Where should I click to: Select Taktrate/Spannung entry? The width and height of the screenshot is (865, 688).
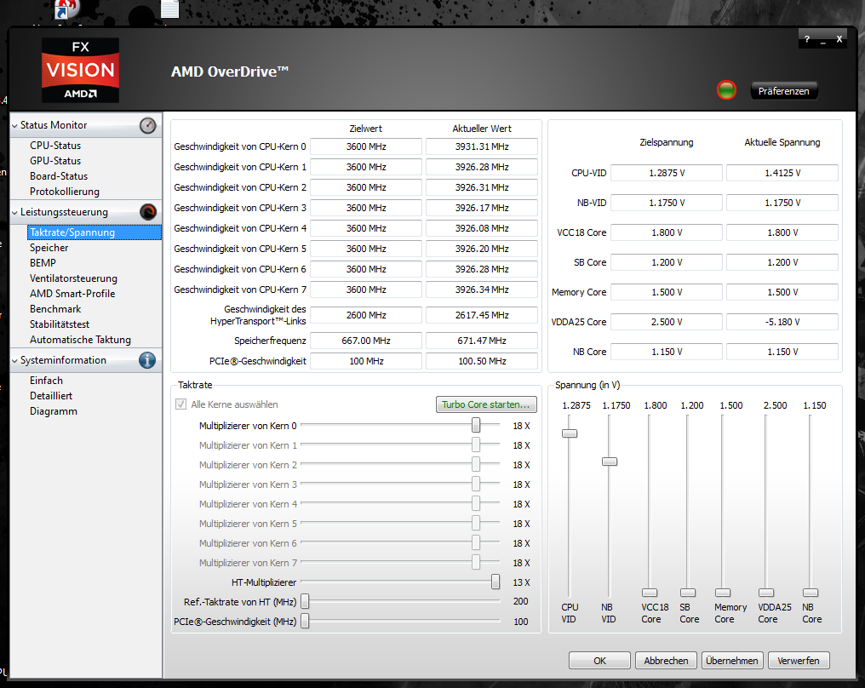pyautogui.click(x=95, y=232)
